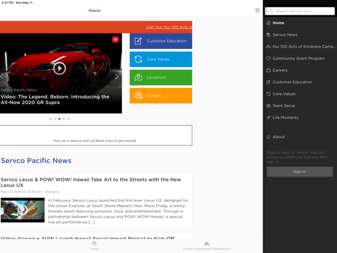Click the About info icon

tap(268, 137)
